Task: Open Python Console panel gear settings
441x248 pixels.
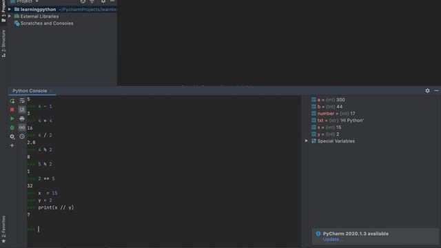Action: [427, 90]
